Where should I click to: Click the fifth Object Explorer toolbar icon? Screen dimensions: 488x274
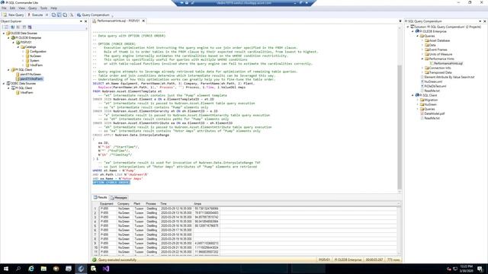30,27
